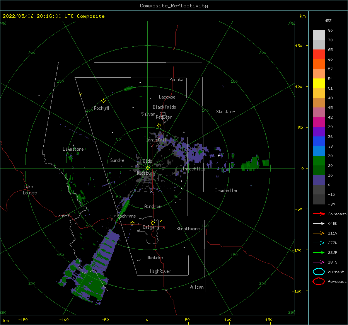Click the HighRiver label
348x325 pixels.
point(160,271)
